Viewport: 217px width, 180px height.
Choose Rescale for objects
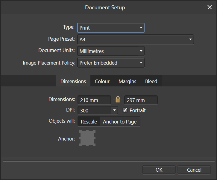tap(89, 121)
